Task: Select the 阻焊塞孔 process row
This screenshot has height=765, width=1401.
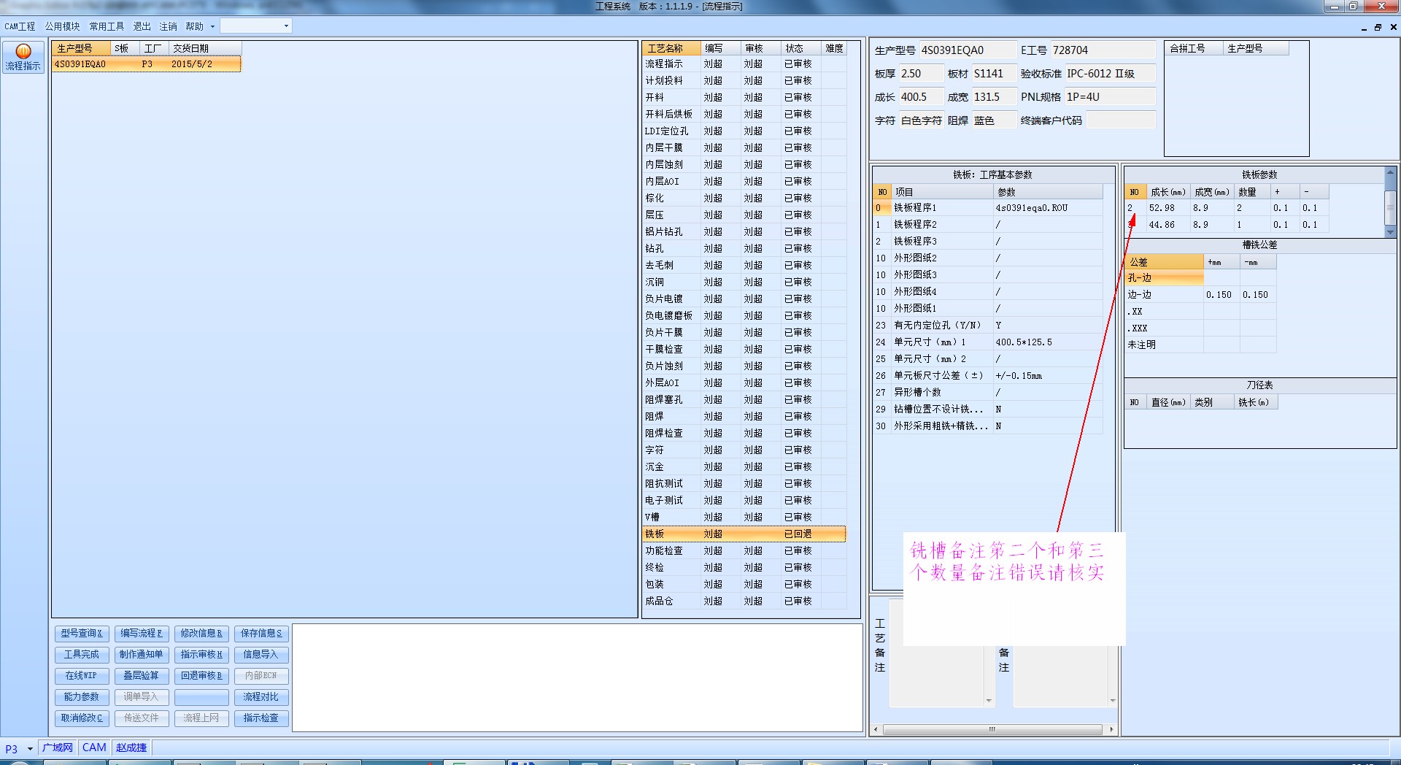Action: click(744, 400)
